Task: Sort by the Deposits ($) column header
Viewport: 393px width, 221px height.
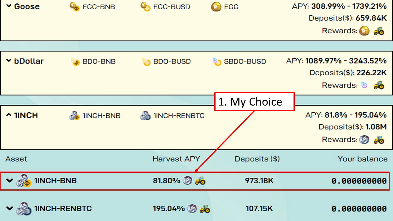Action: pyautogui.click(x=257, y=159)
